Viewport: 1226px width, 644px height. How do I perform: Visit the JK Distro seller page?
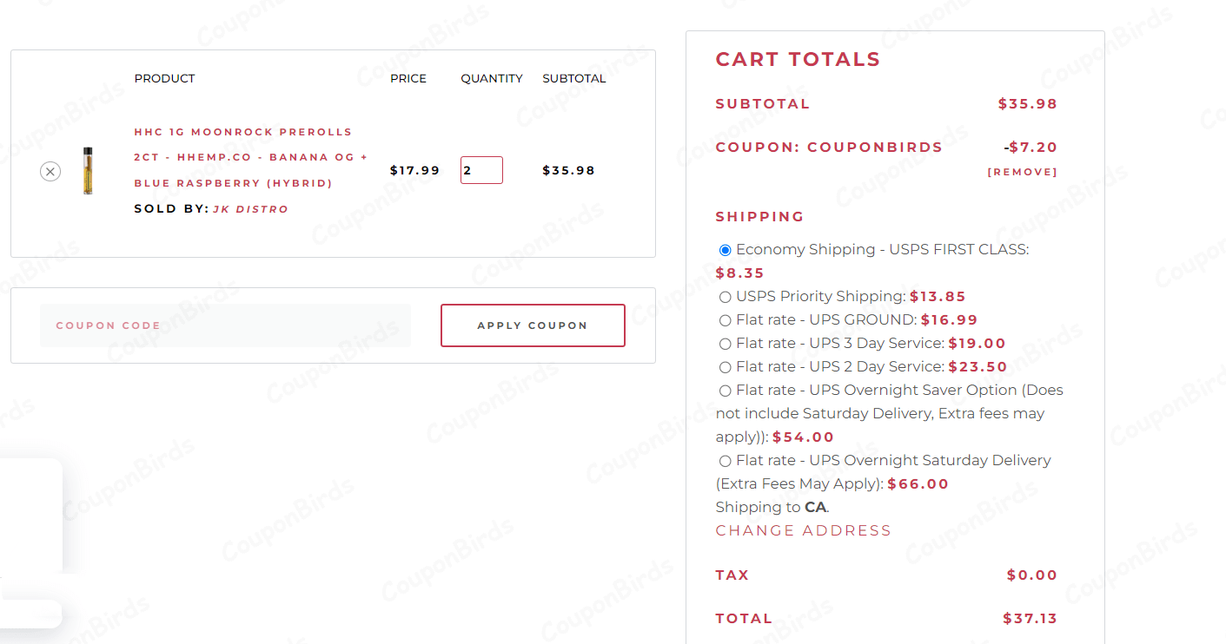point(250,208)
